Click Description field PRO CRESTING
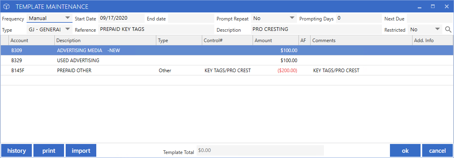Screen dimensions: 454x158 (316, 29)
